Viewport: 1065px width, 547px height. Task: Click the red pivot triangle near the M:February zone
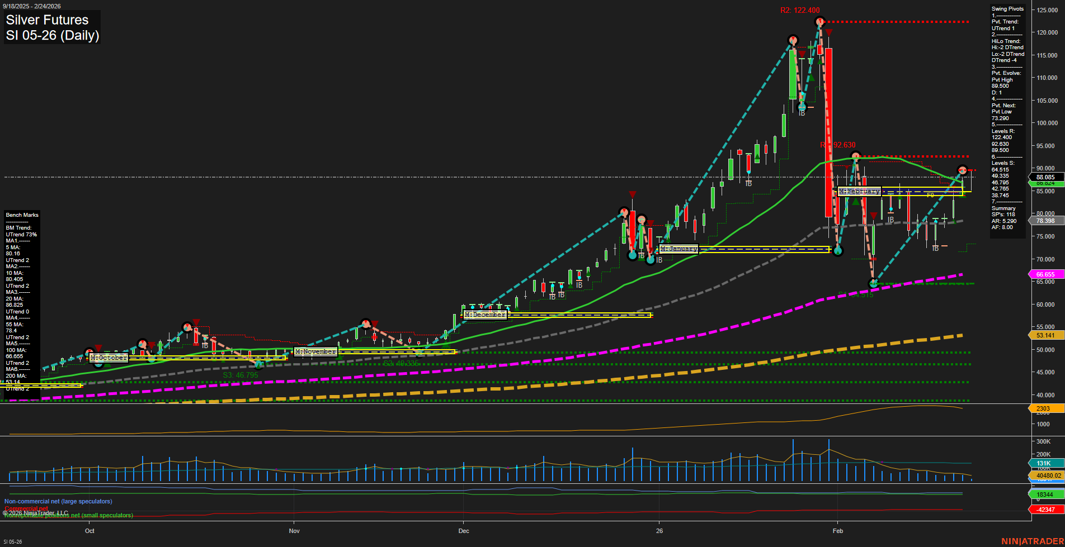(x=874, y=215)
